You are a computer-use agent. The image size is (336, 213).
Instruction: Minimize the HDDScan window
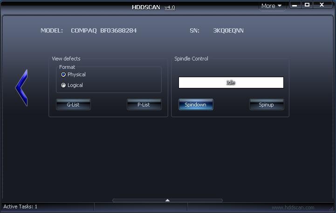pos(295,5)
